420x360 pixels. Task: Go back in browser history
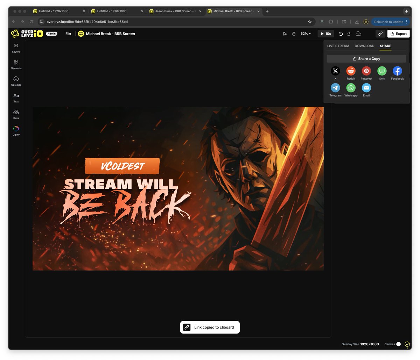14,22
